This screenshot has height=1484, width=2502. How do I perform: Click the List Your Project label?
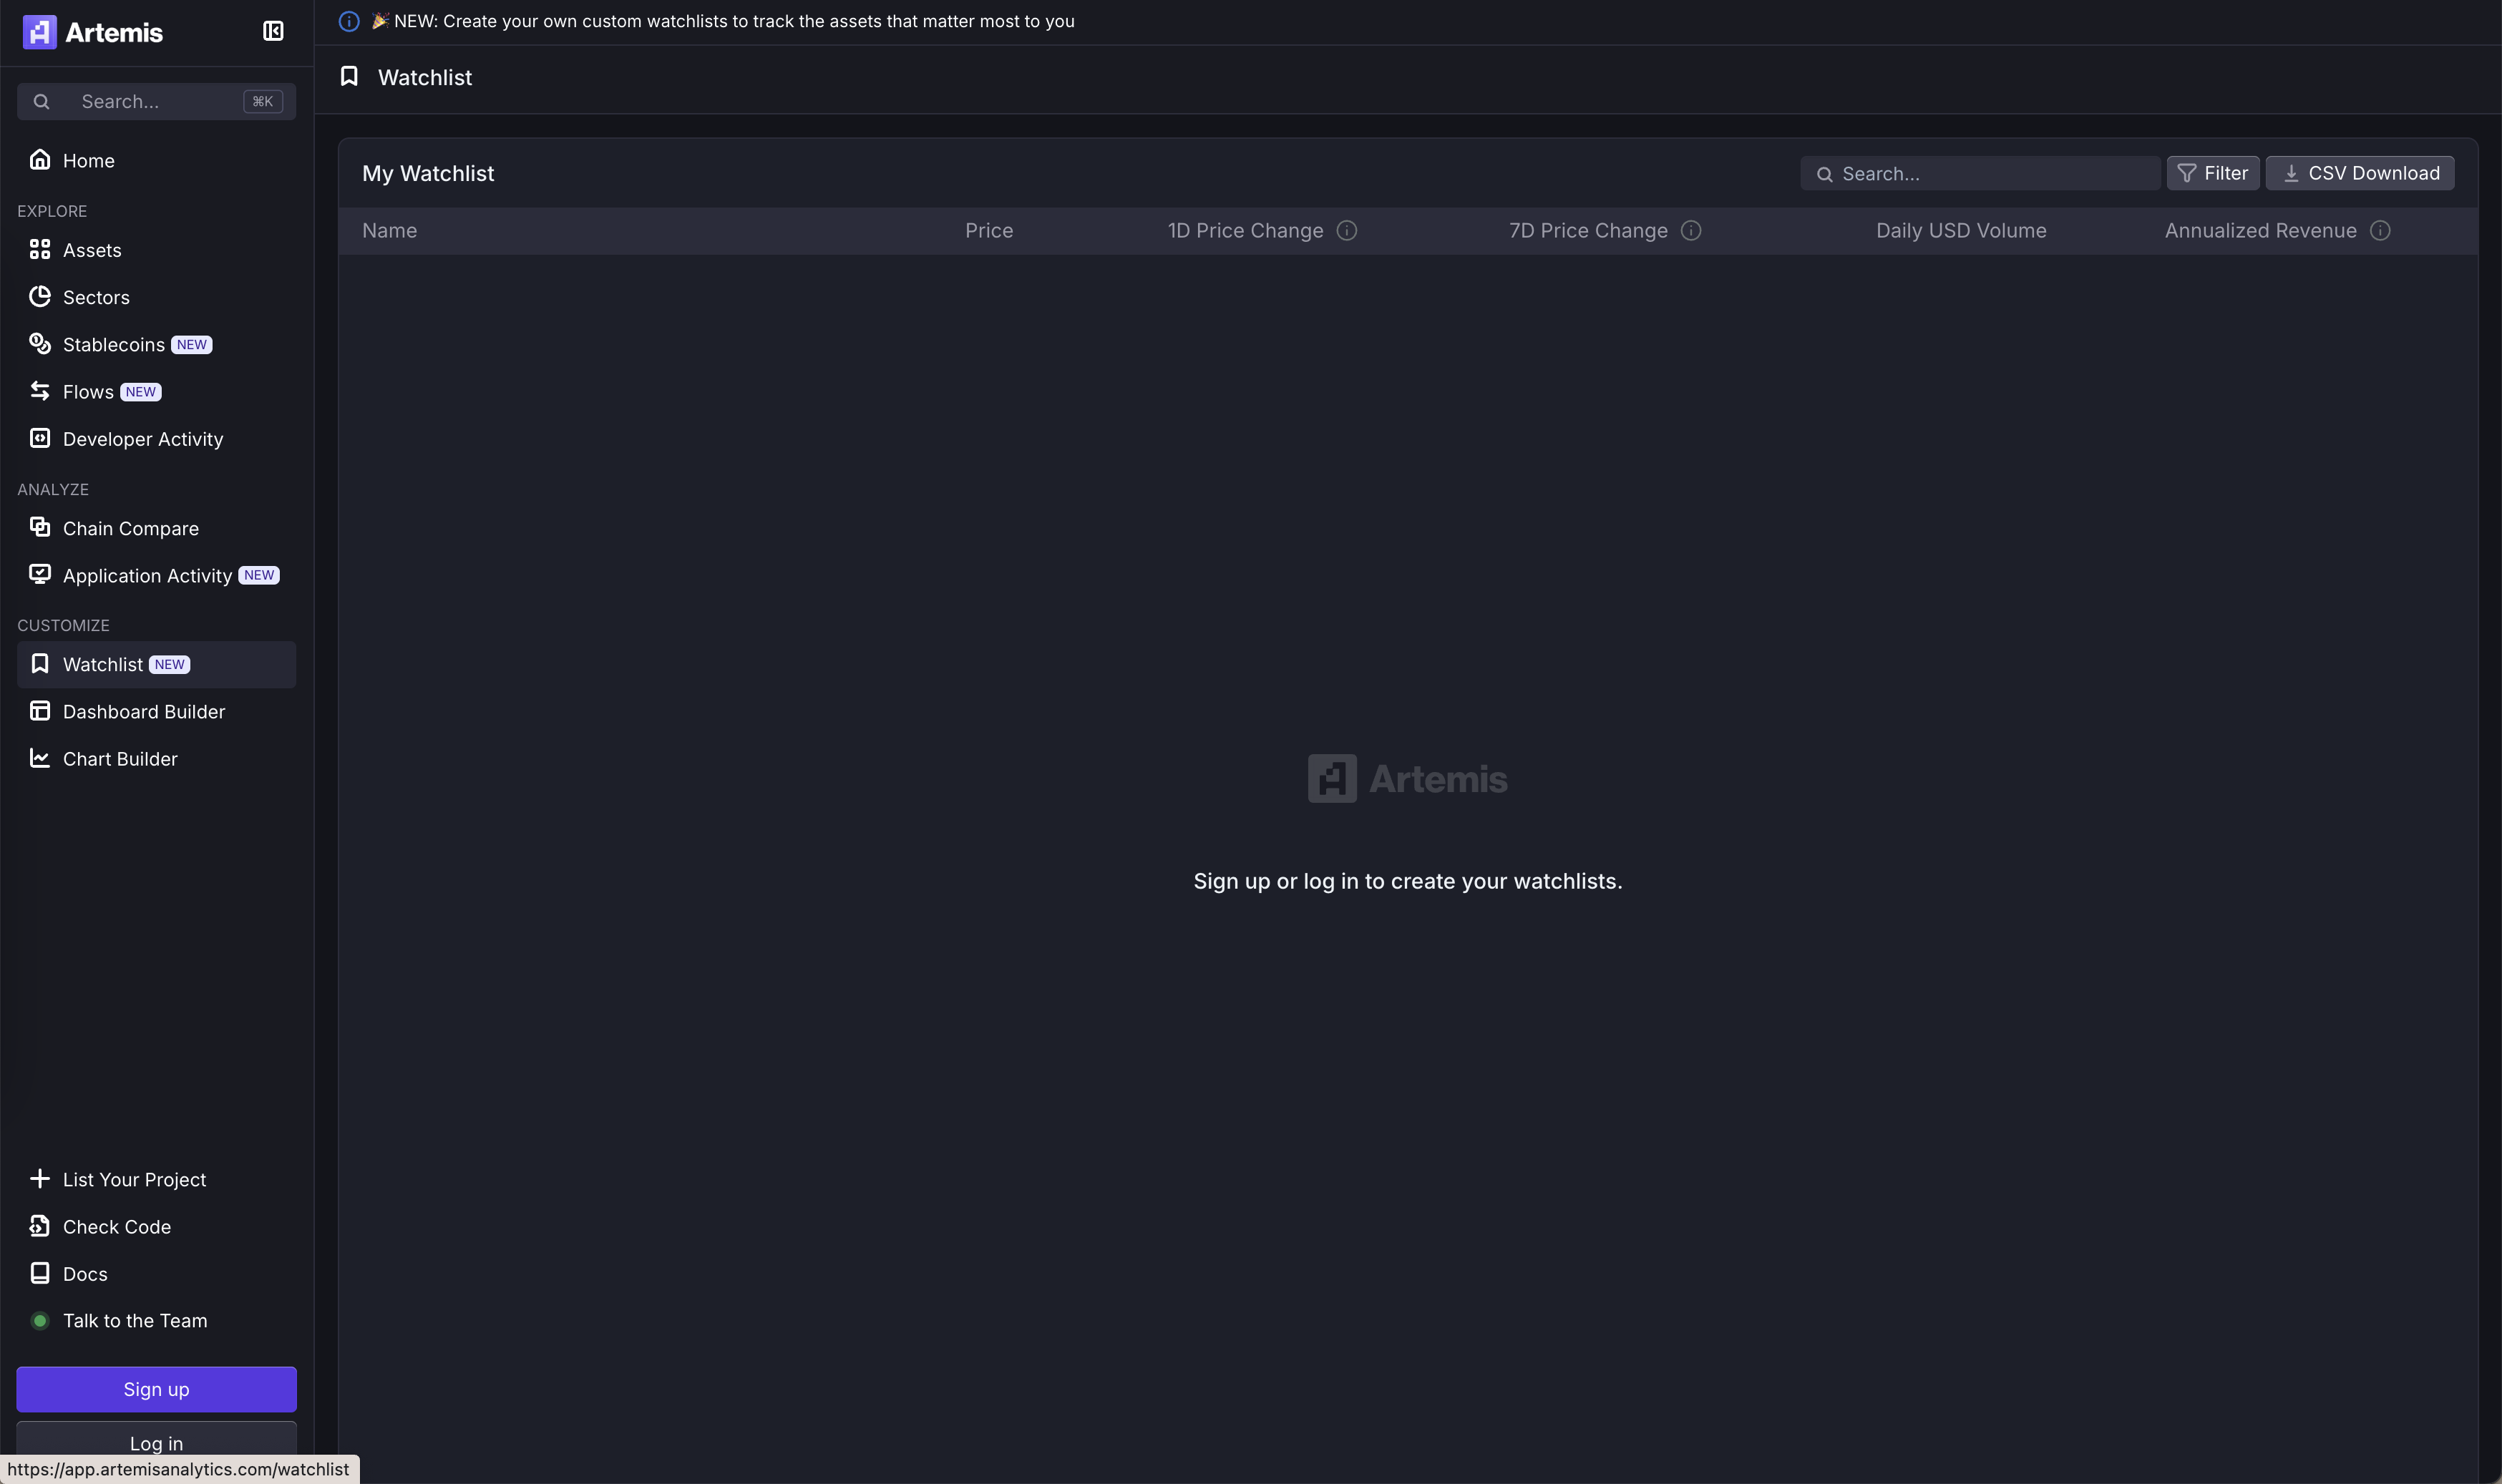coord(134,1180)
